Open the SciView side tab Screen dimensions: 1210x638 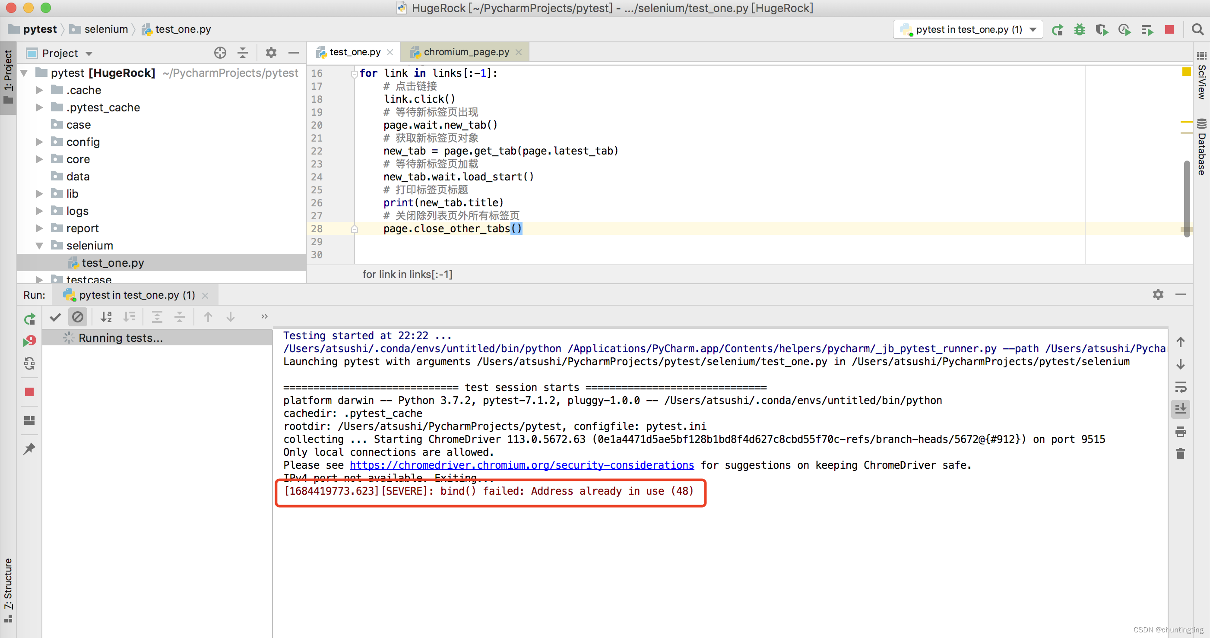[1201, 75]
